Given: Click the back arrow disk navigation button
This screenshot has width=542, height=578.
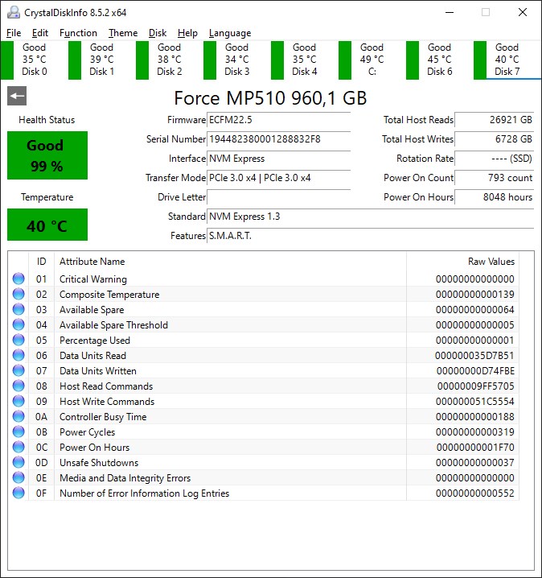Looking at the screenshot, I should click(x=17, y=96).
